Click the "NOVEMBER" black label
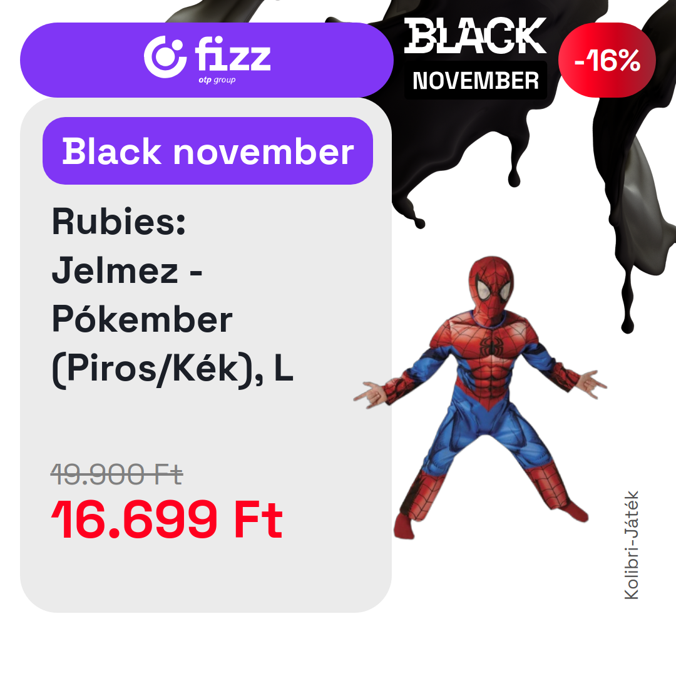The height and width of the screenshot is (676, 676). [476, 81]
